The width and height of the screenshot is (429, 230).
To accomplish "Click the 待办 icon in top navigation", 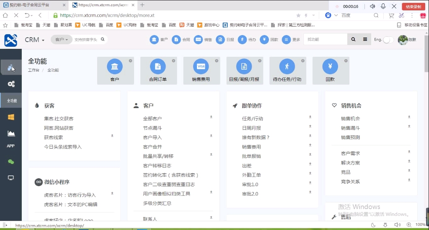I will coord(242,40).
